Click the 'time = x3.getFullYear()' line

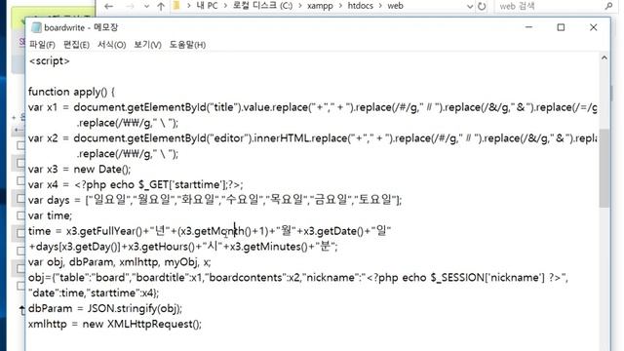pyautogui.click(x=210, y=231)
